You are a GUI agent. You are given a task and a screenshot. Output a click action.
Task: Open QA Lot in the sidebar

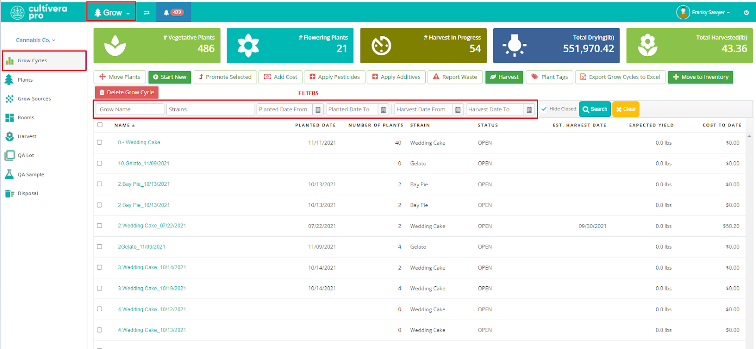pos(26,156)
